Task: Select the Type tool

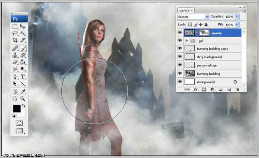Action: [x=23, y=77]
